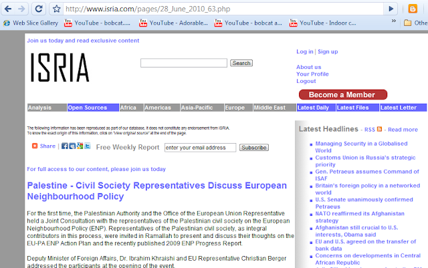
Task: Open the Africa nav tab
Action: [x=132, y=108]
